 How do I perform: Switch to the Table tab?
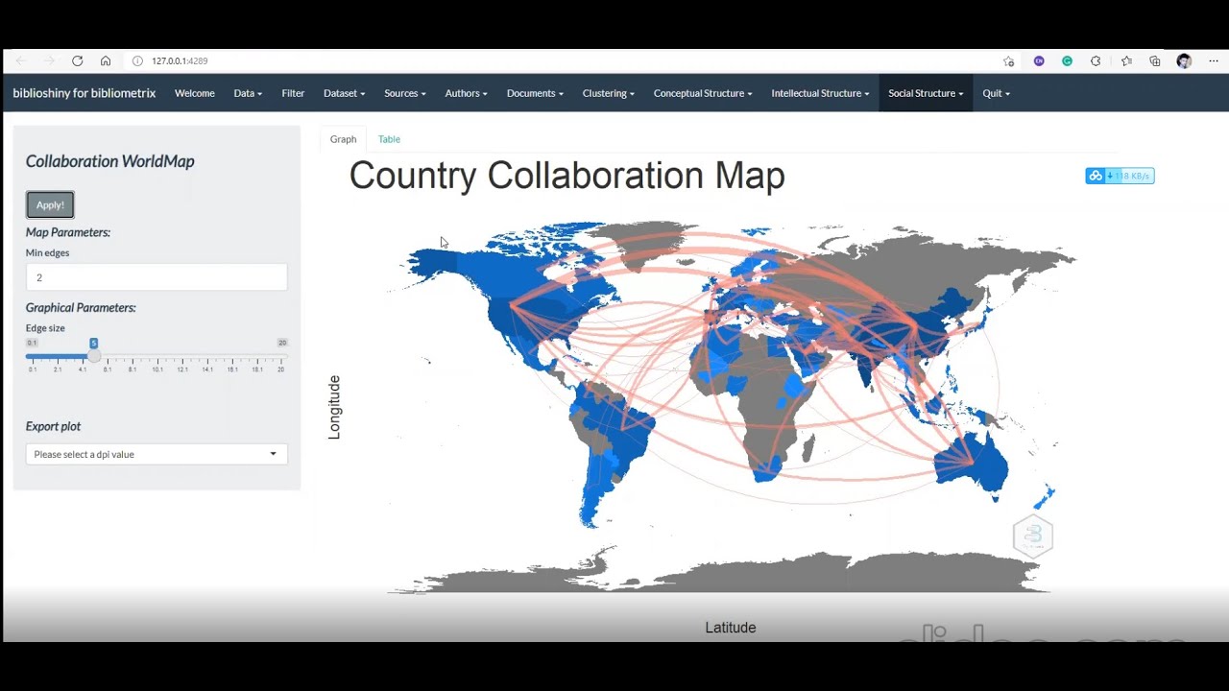coord(389,139)
